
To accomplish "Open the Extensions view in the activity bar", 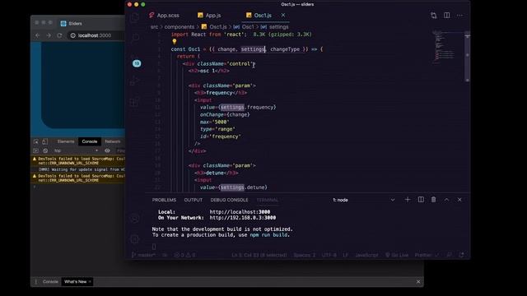I will click(134, 102).
